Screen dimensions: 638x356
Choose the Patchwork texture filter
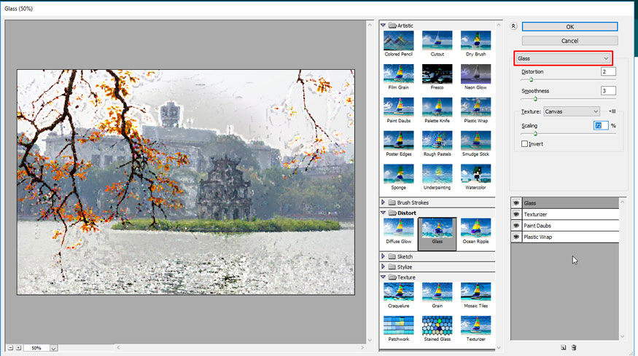coord(398,326)
